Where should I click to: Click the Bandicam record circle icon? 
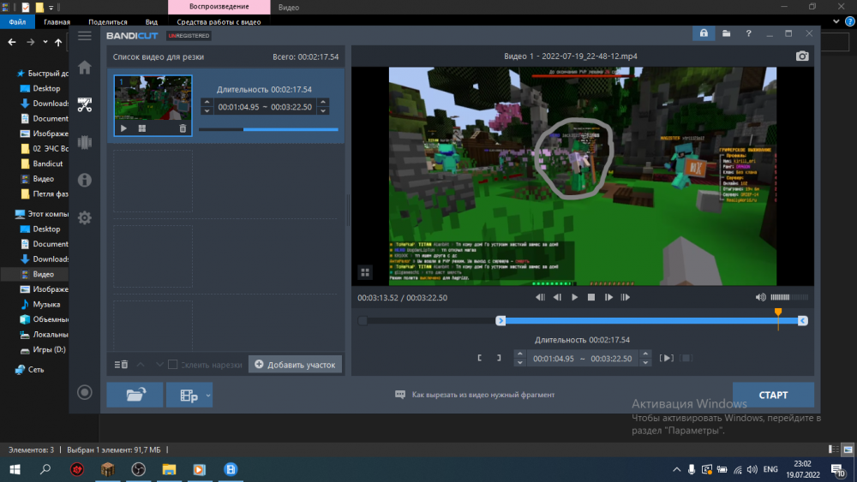(85, 392)
